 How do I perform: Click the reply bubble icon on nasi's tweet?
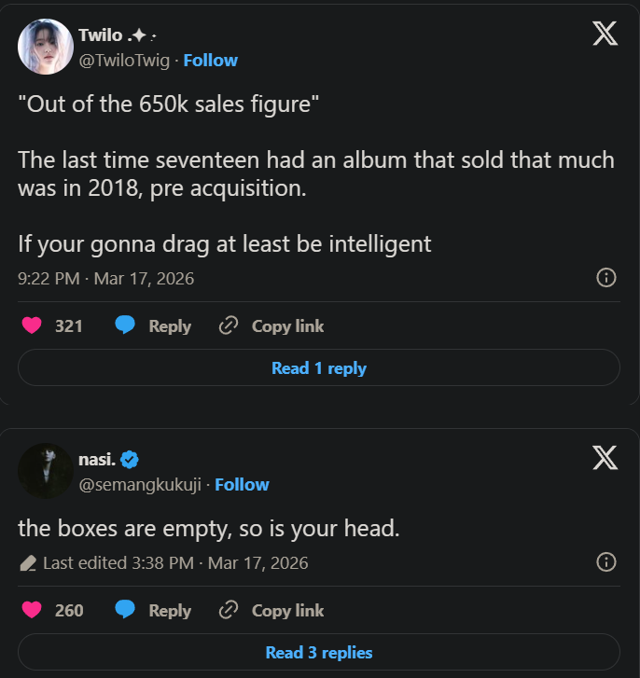(125, 610)
